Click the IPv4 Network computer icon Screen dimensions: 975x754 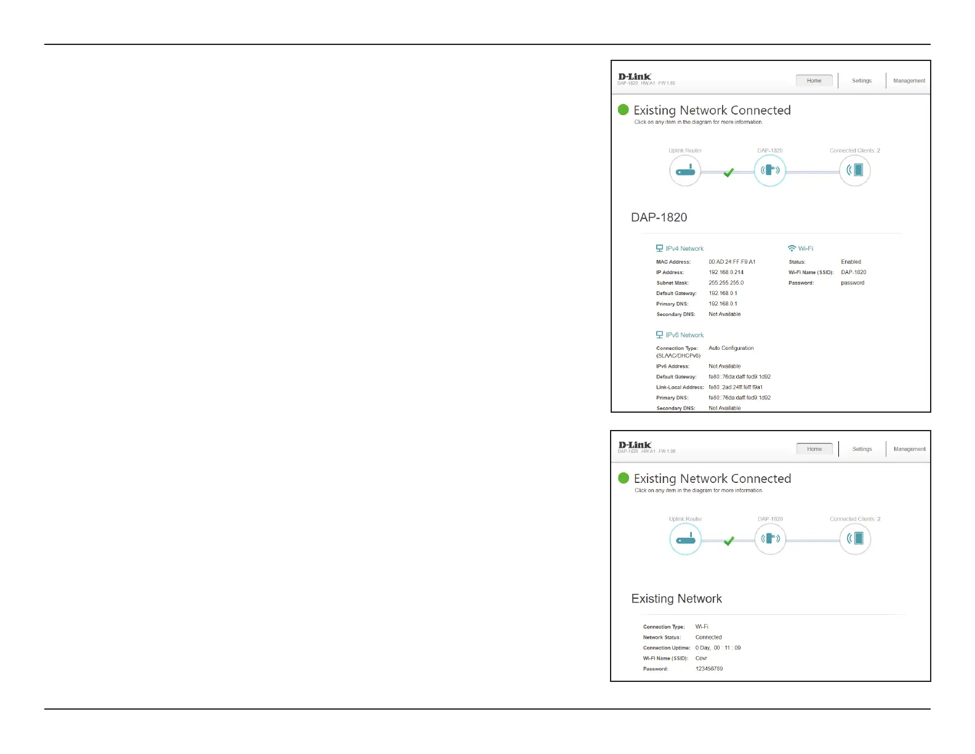coord(659,248)
